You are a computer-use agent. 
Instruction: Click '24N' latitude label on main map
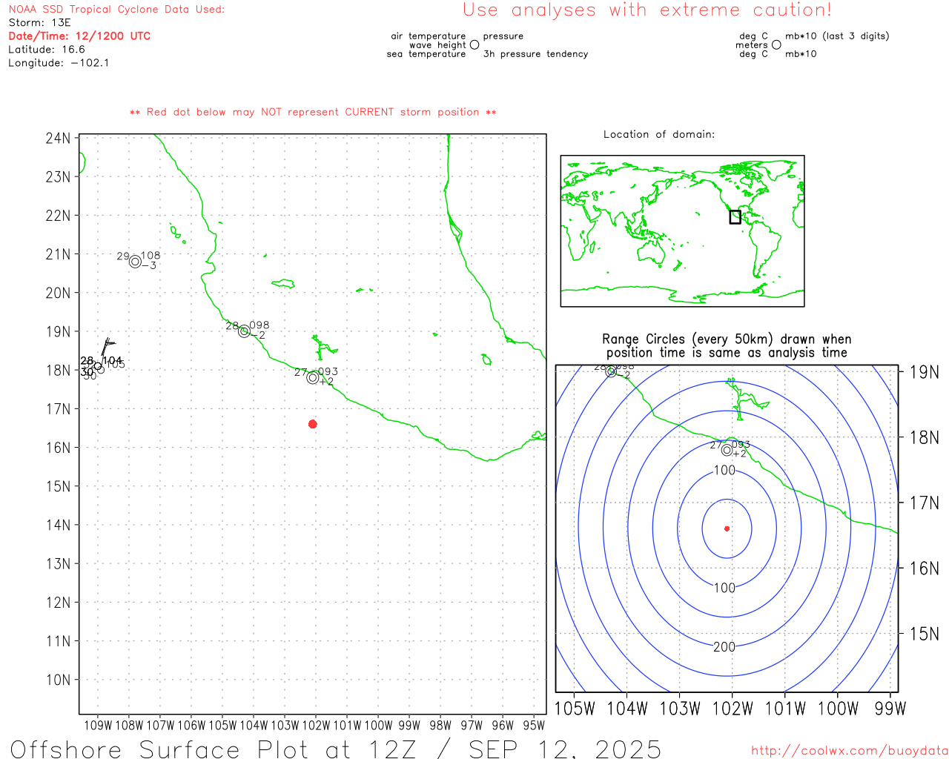click(58, 139)
